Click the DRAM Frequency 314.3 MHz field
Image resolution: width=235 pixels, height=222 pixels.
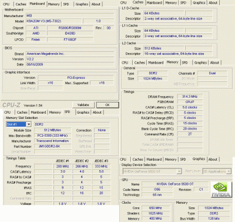[190, 97]
